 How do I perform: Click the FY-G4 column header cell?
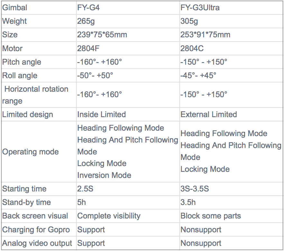click(88, 7)
